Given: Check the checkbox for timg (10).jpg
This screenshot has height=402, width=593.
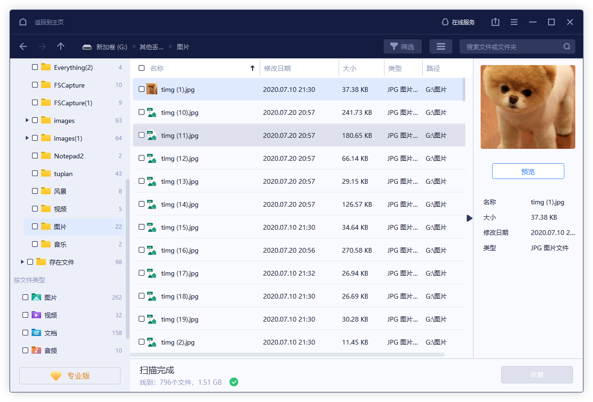Looking at the screenshot, I should [142, 112].
